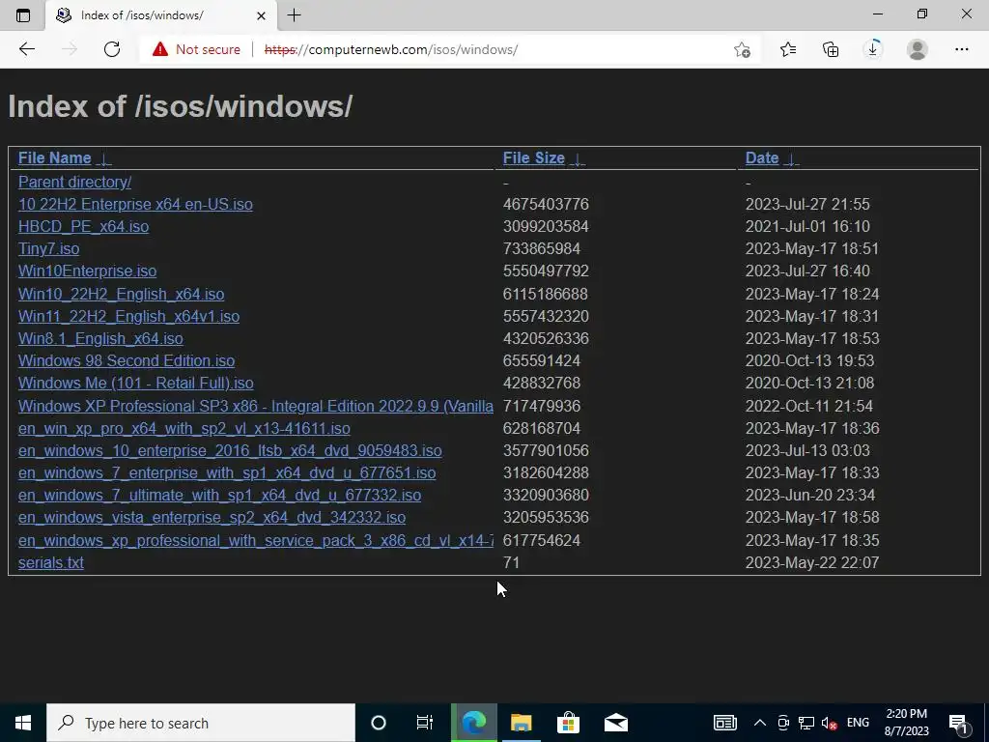This screenshot has width=989, height=742.
Task: Download en_windows_7_ultimate_with_sp1 iso
Action: point(219,495)
